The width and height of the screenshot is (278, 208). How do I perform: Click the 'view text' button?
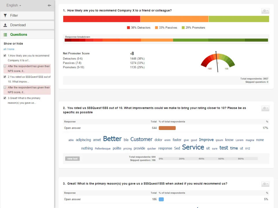72,159
